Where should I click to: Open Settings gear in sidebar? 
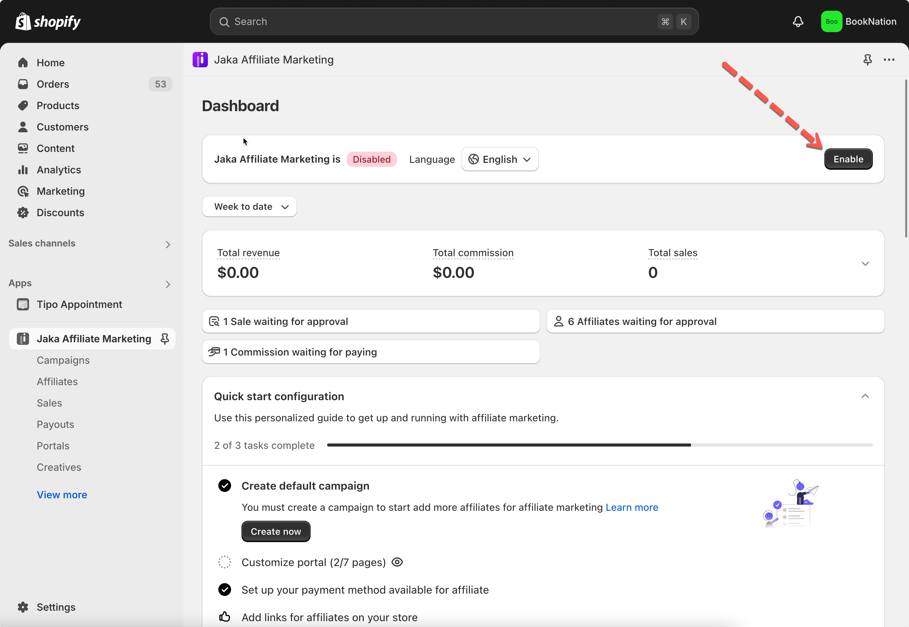23,607
